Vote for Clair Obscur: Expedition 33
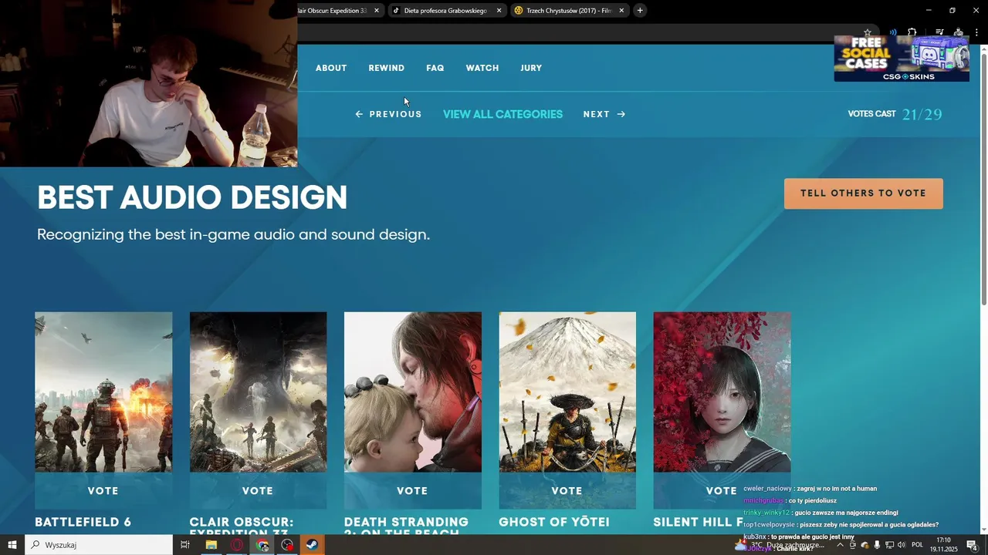Image resolution: width=988 pixels, height=555 pixels. (x=258, y=490)
